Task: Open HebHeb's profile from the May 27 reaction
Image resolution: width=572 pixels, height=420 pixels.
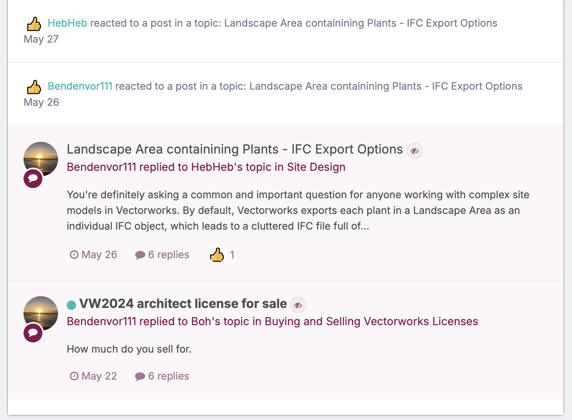Action: pyautogui.click(x=67, y=23)
